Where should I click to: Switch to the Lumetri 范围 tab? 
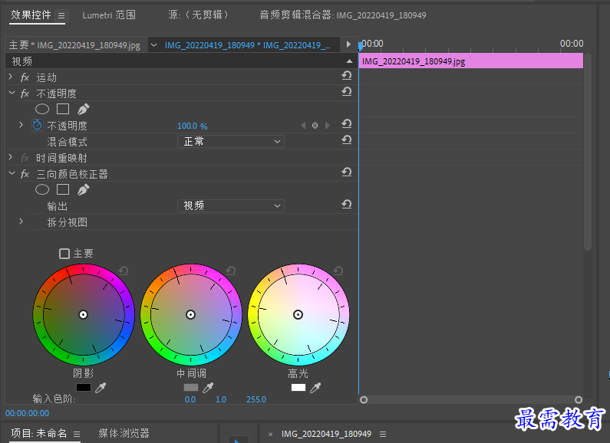point(109,15)
